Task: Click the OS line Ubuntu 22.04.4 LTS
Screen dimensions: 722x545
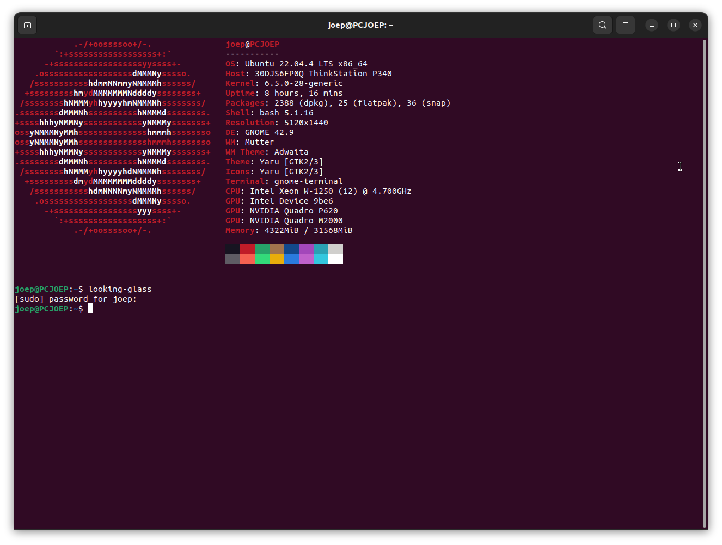Action: click(x=296, y=64)
